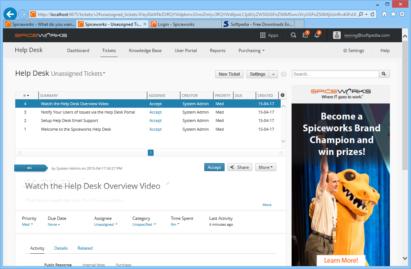Switch to first Spiceworks browser tab
The image size is (411, 269).
pyautogui.click(x=40, y=24)
